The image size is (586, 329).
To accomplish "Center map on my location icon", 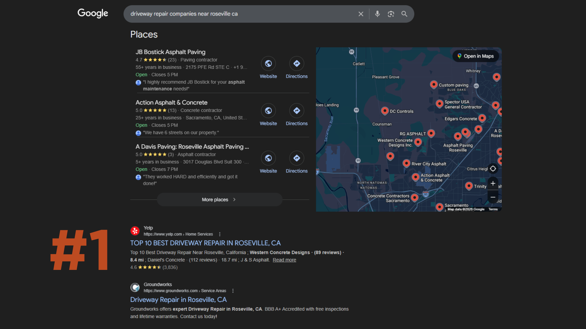I will [x=493, y=169].
